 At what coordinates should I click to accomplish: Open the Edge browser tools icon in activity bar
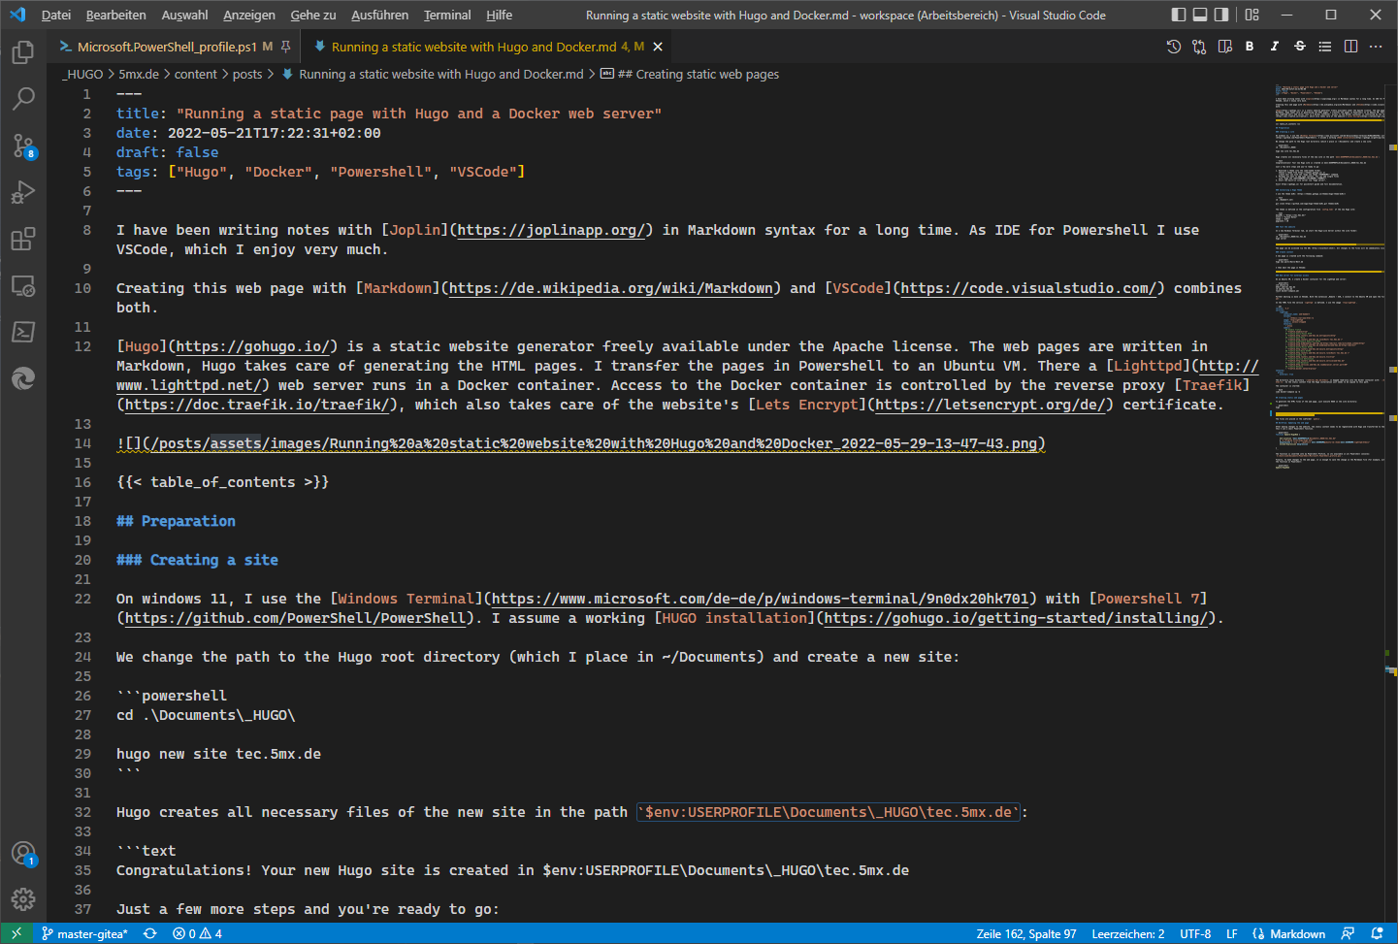pos(23,378)
